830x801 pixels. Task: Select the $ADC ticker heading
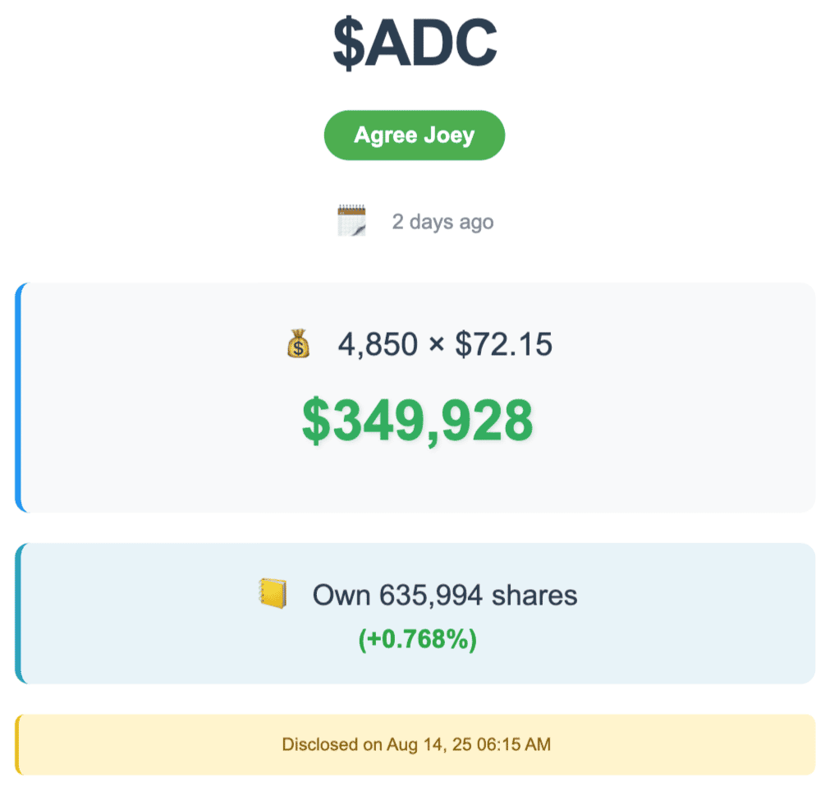click(415, 44)
